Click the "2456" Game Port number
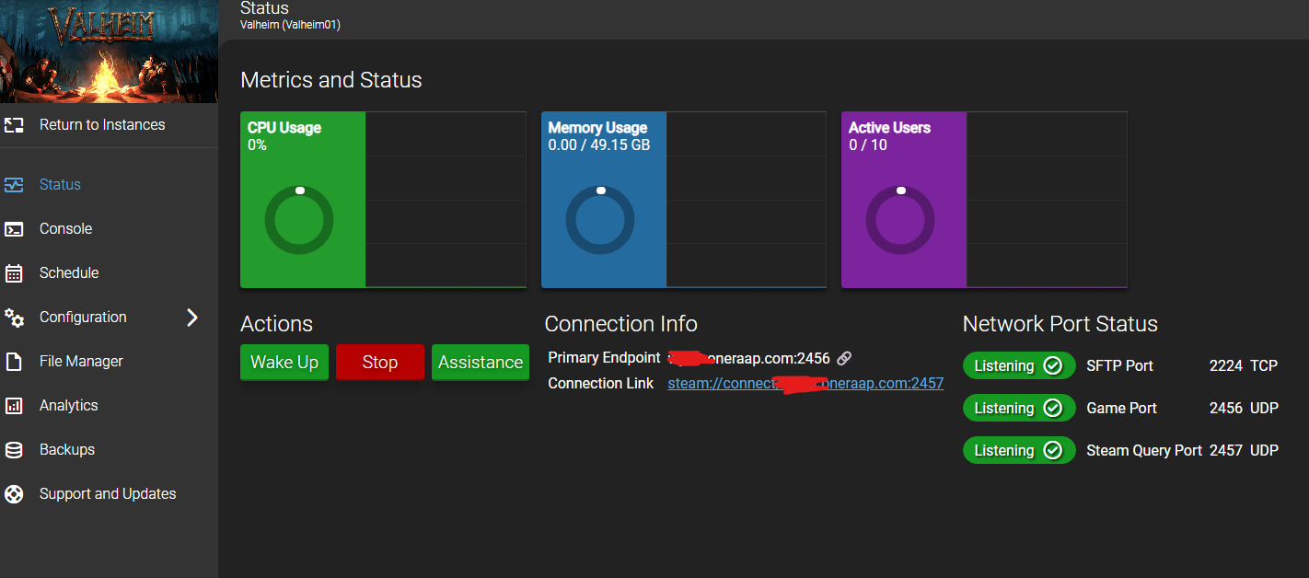 click(x=1226, y=409)
